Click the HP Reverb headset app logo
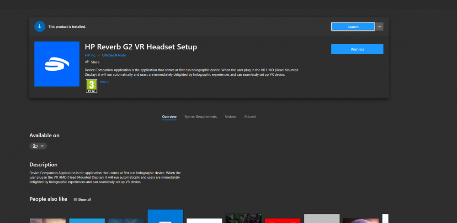Screen dimensions: 457x223 pyautogui.click(x=57, y=64)
